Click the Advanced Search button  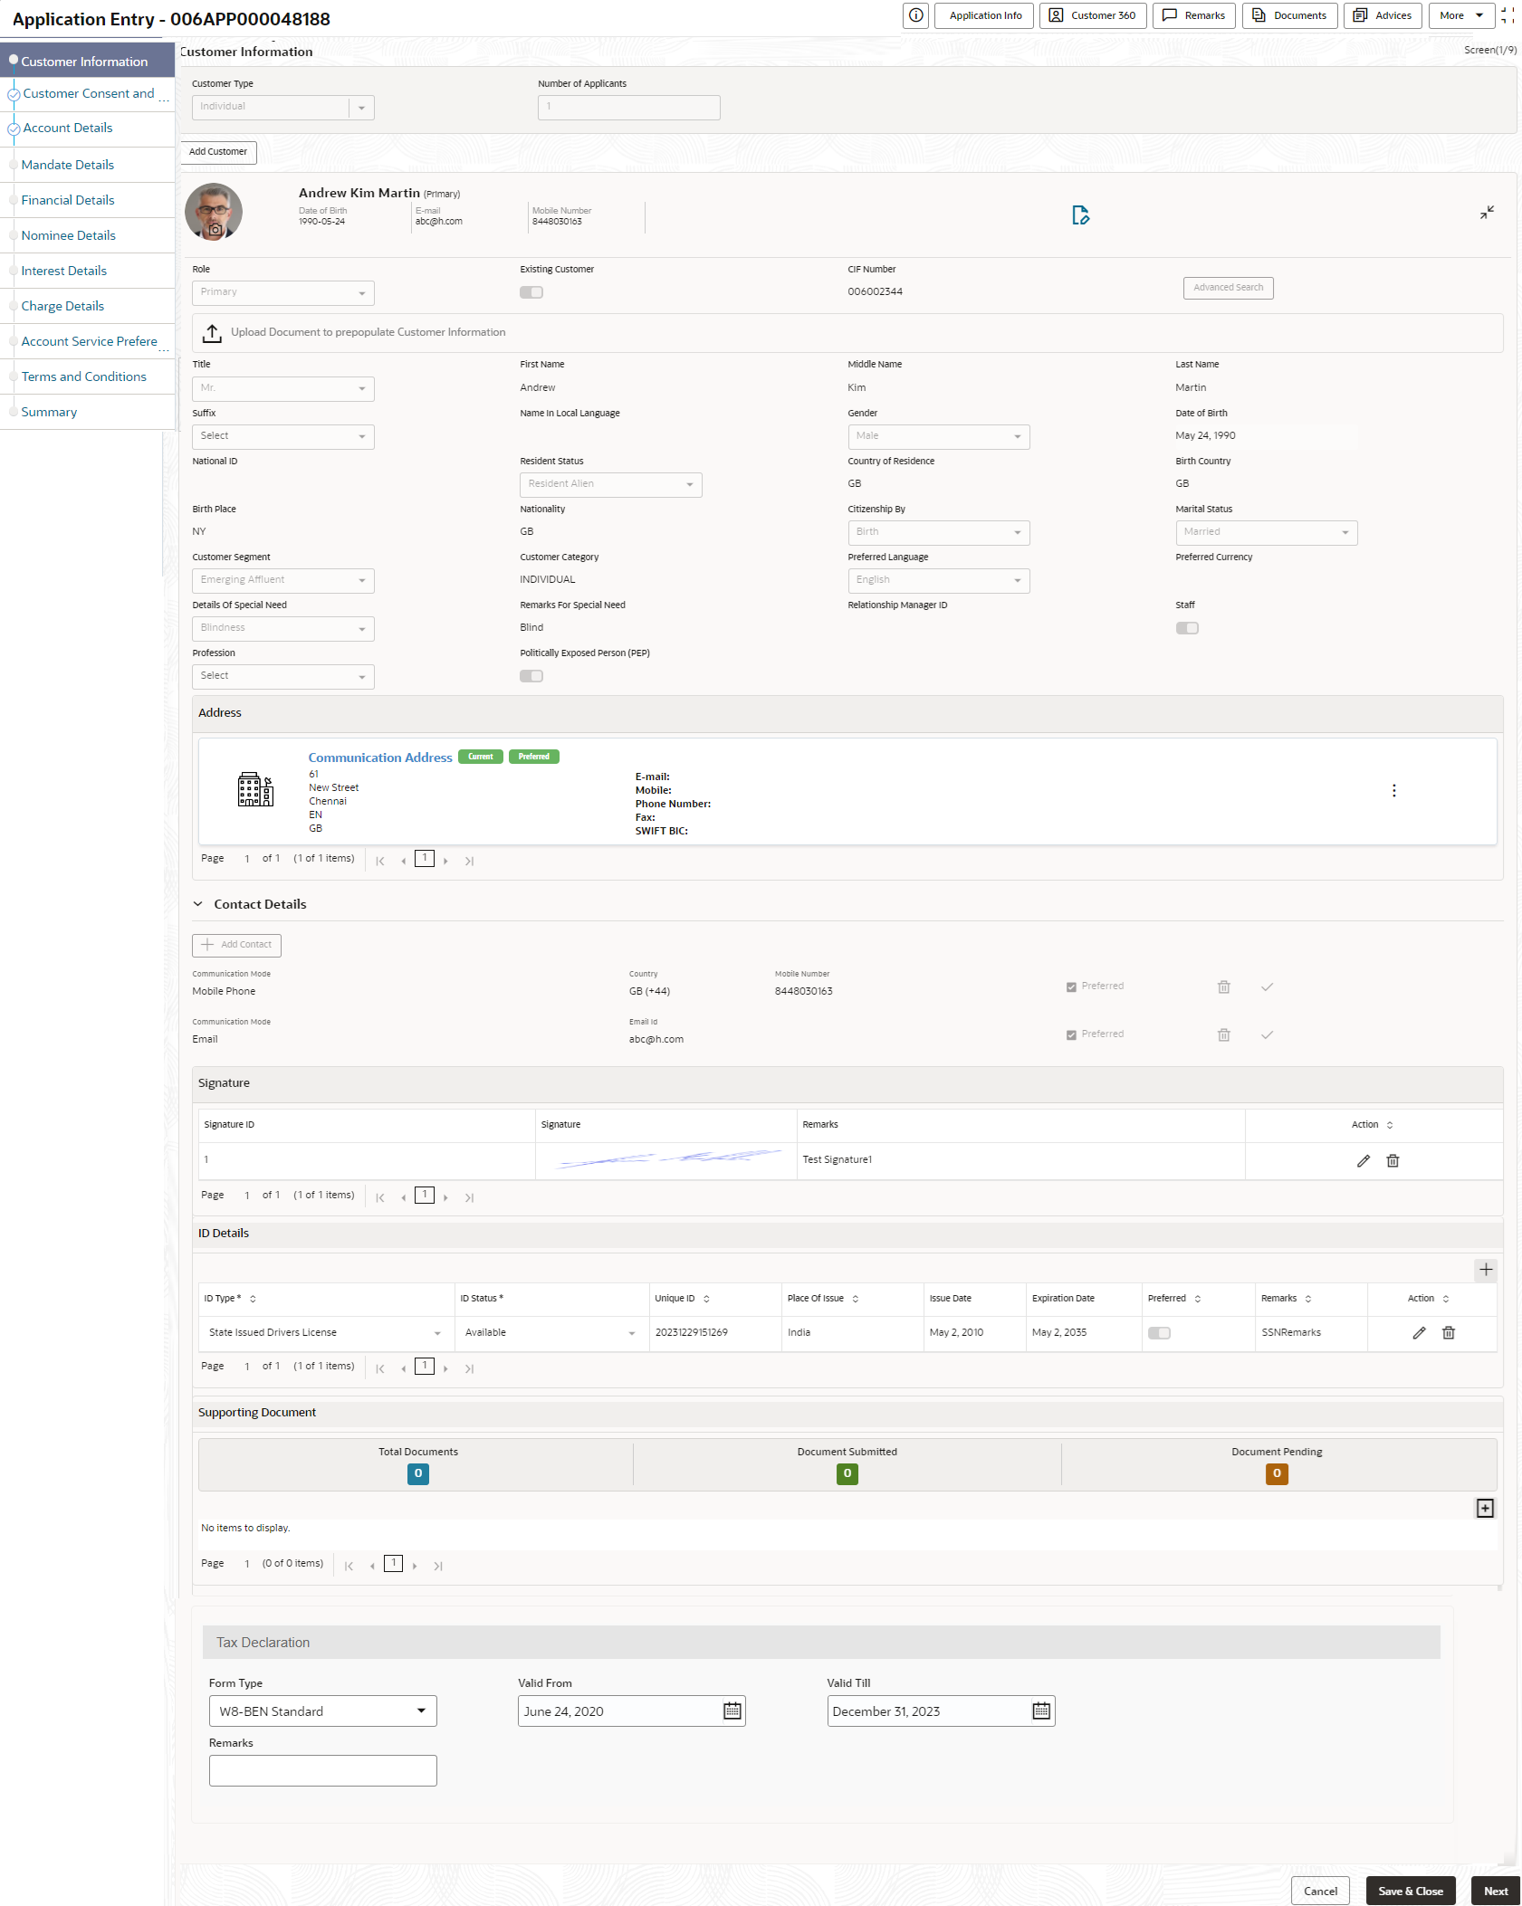[x=1228, y=288]
